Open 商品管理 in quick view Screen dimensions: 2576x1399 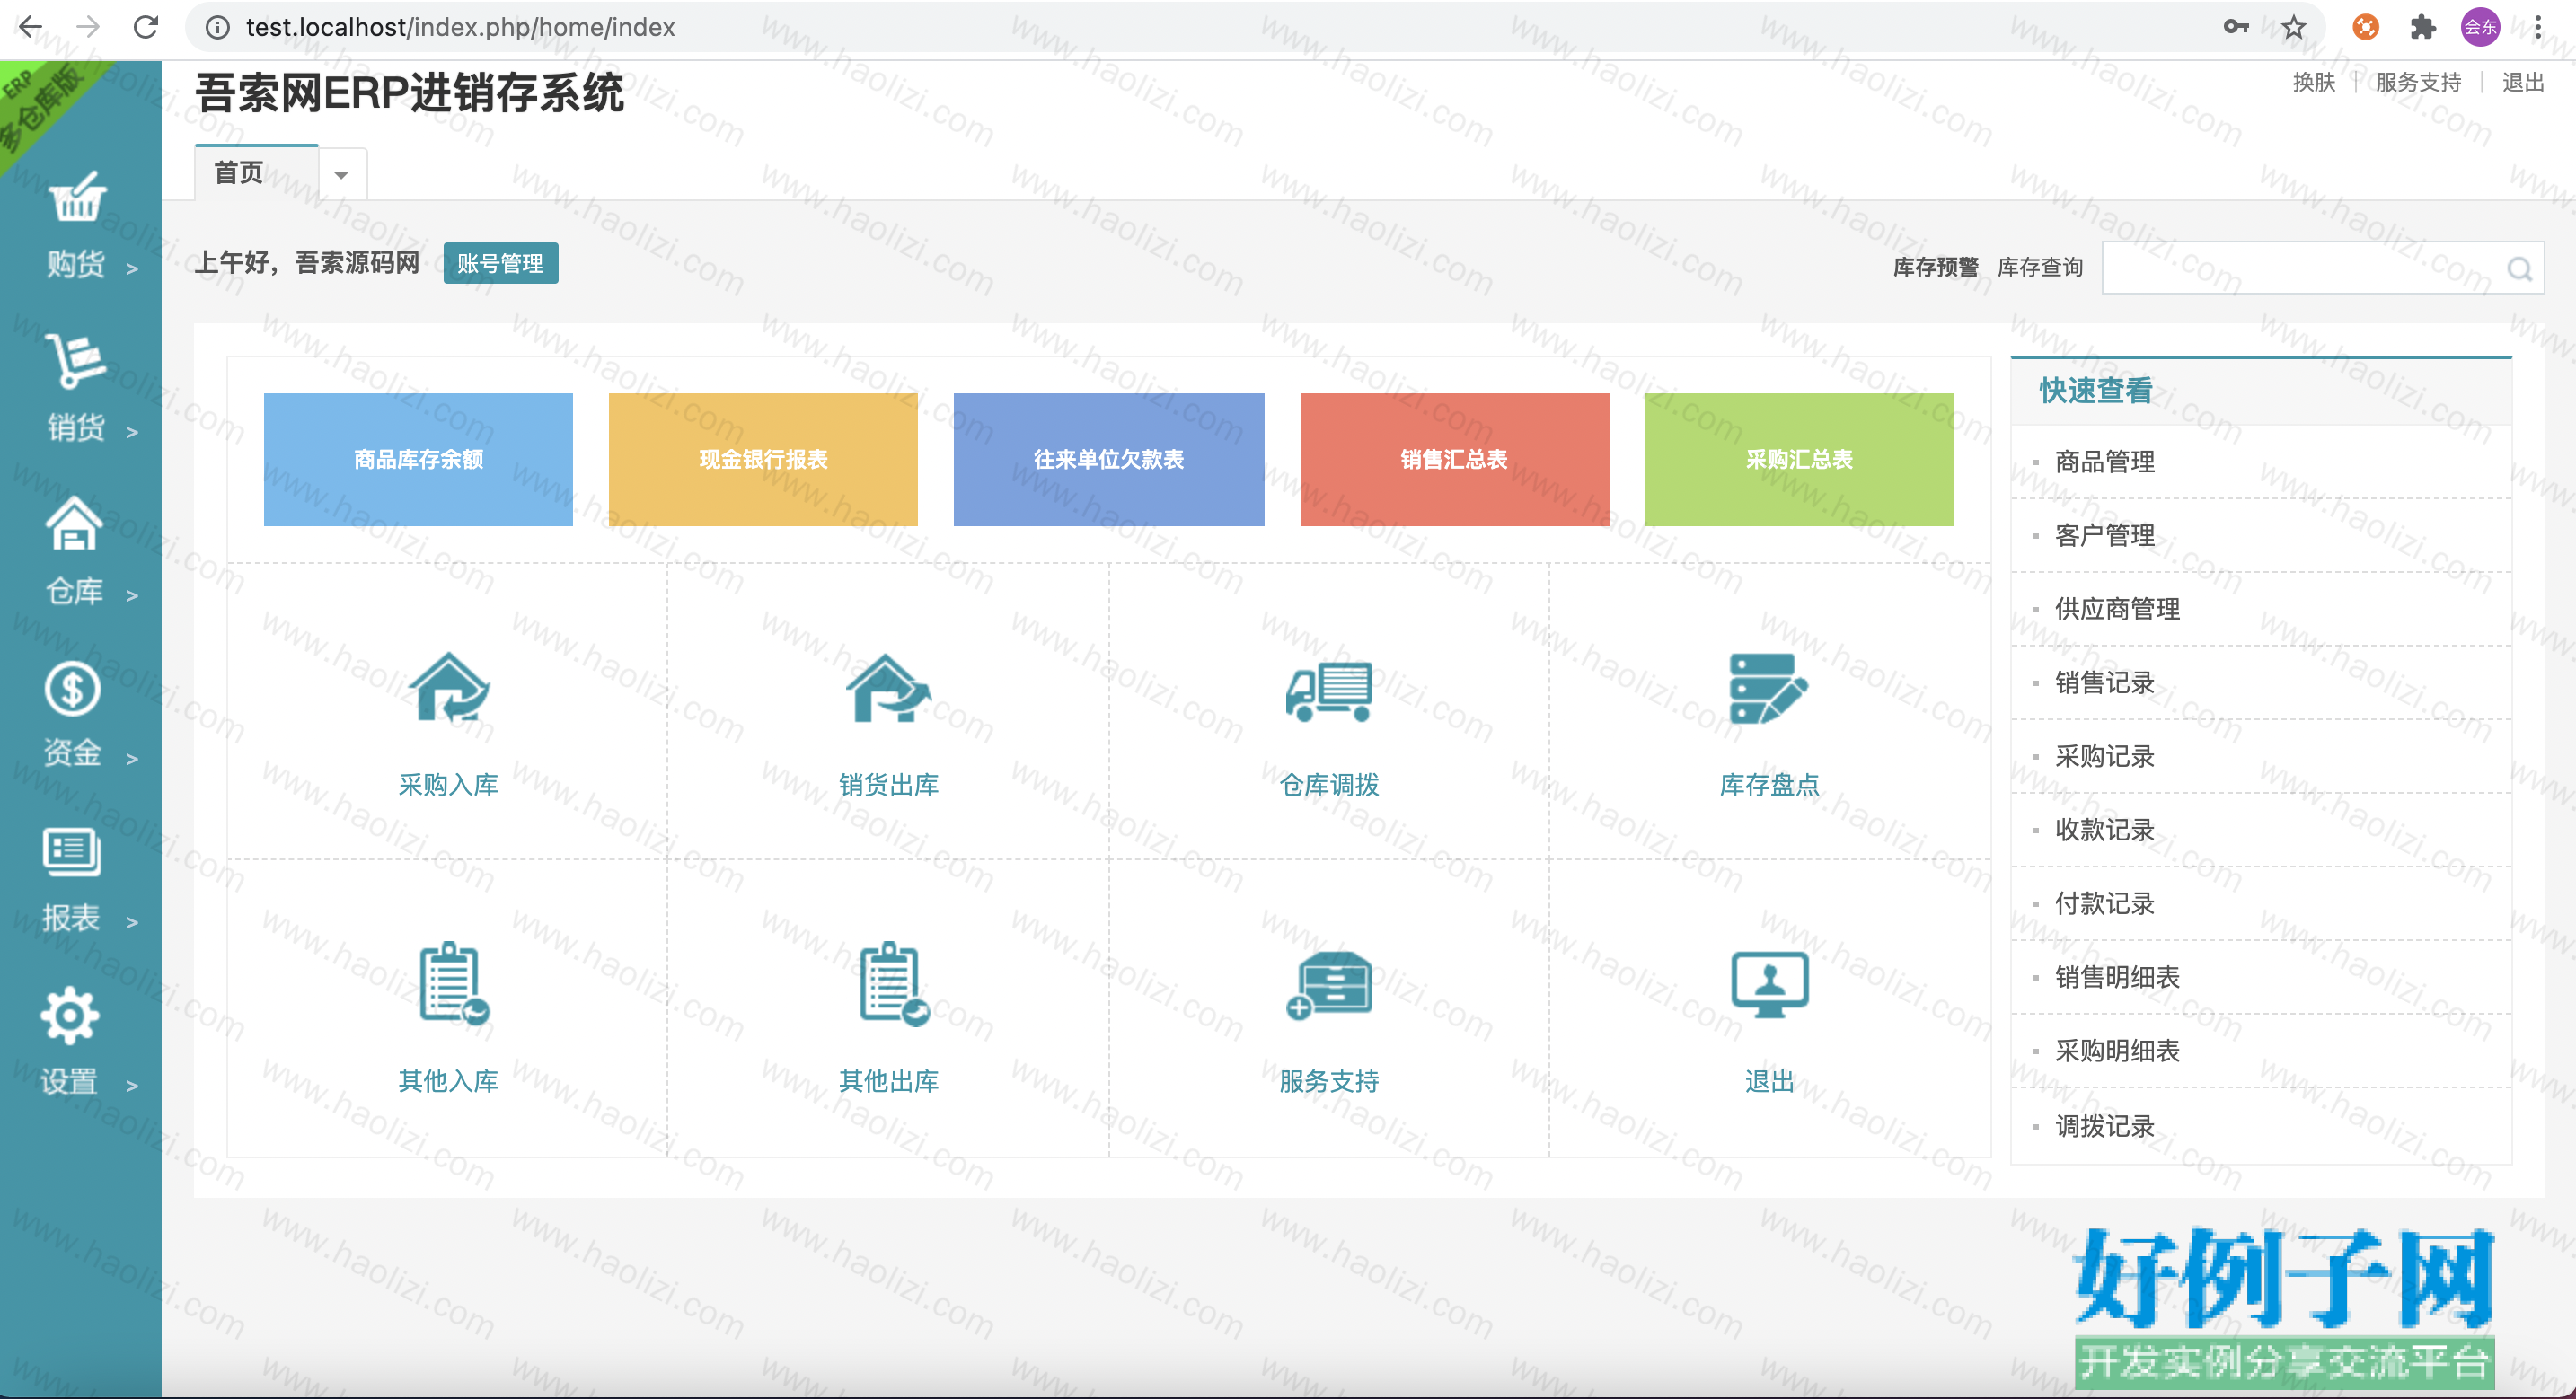click(x=2104, y=462)
